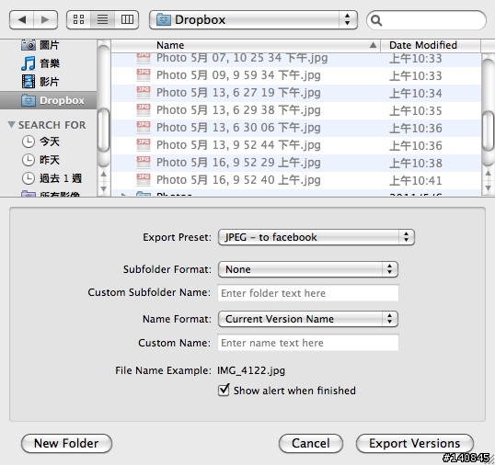Image resolution: width=495 pixels, height=465 pixels.
Task: Switch to list view
Action: click(103, 20)
